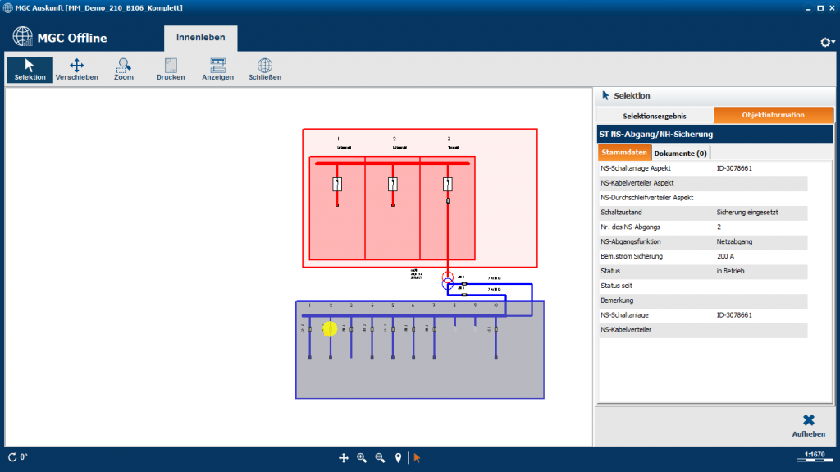The width and height of the screenshot is (840, 472).
Task: Open the settings gear dropdown
Action: pos(827,42)
